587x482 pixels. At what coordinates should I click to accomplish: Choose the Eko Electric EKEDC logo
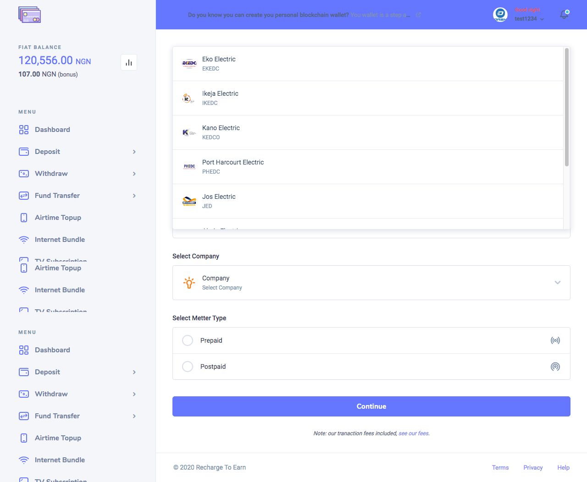click(x=189, y=64)
